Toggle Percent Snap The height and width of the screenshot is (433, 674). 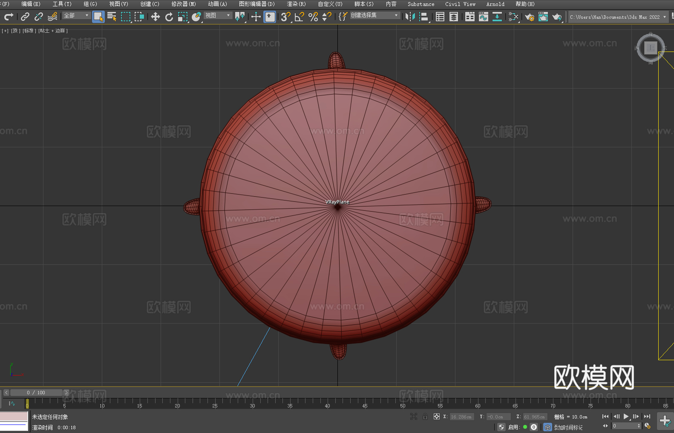coord(313,17)
